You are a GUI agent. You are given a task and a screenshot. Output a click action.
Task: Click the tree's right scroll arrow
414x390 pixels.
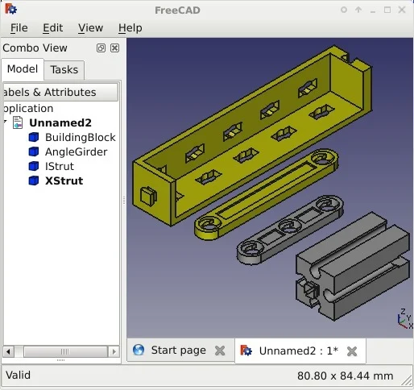pyautogui.click(x=114, y=351)
